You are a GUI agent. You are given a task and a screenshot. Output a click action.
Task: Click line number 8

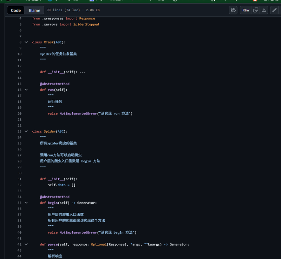[x=20, y=42]
